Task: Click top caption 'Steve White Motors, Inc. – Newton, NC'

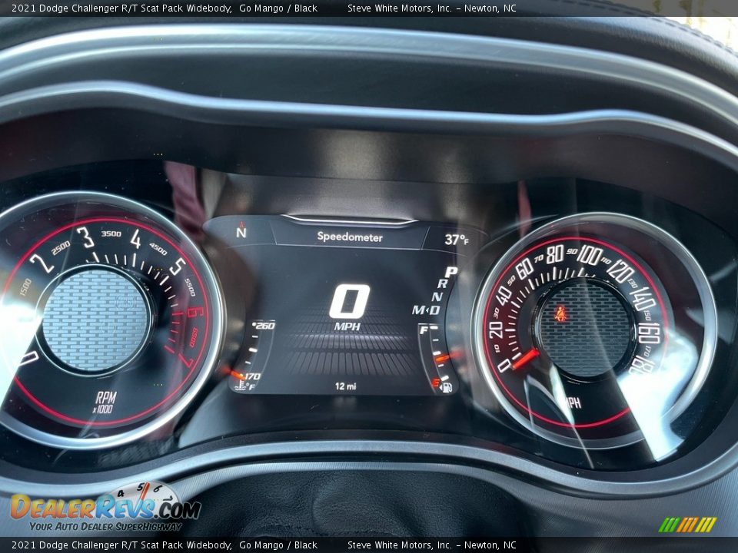Action: coord(431,8)
